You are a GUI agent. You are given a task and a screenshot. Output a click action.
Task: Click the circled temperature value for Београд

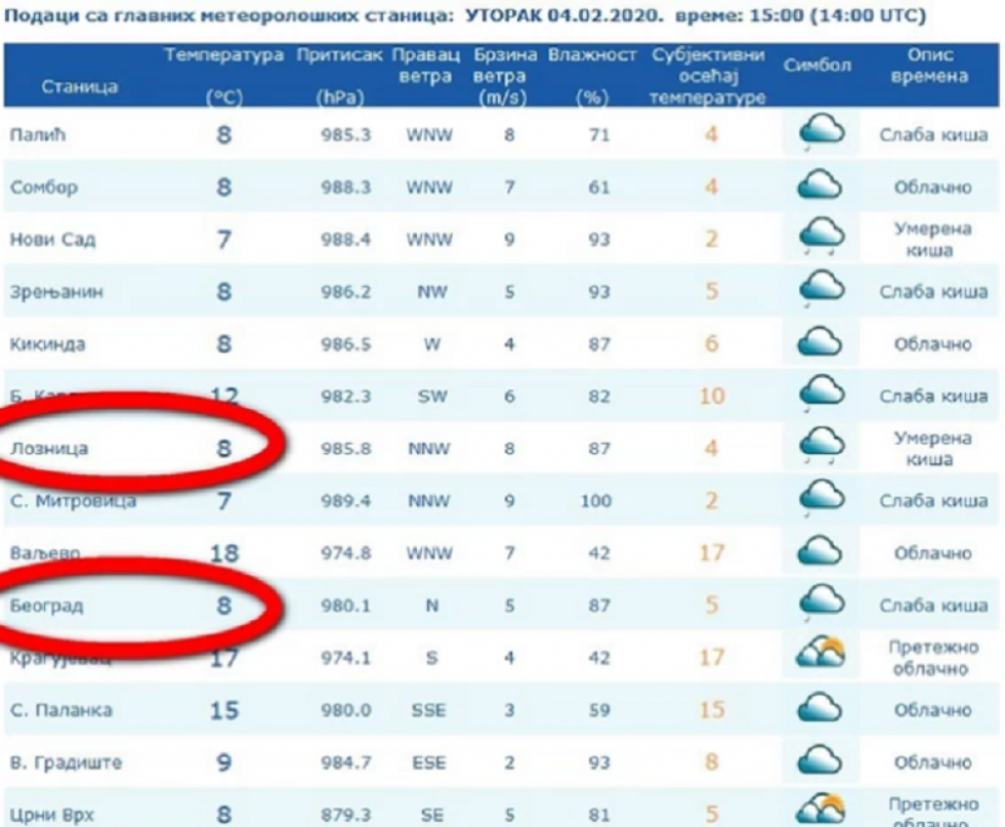224,605
